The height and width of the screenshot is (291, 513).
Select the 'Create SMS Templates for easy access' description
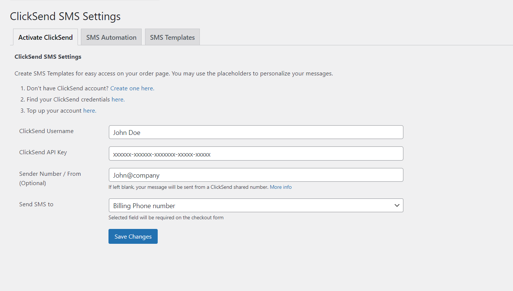coord(174,74)
